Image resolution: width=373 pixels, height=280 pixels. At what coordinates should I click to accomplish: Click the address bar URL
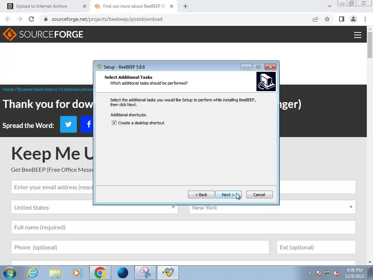[x=107, y=19]
